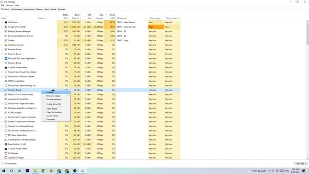Click the Adobe CEF Helper icon
This screenshot has width=309, height=174.
point(6,158)
